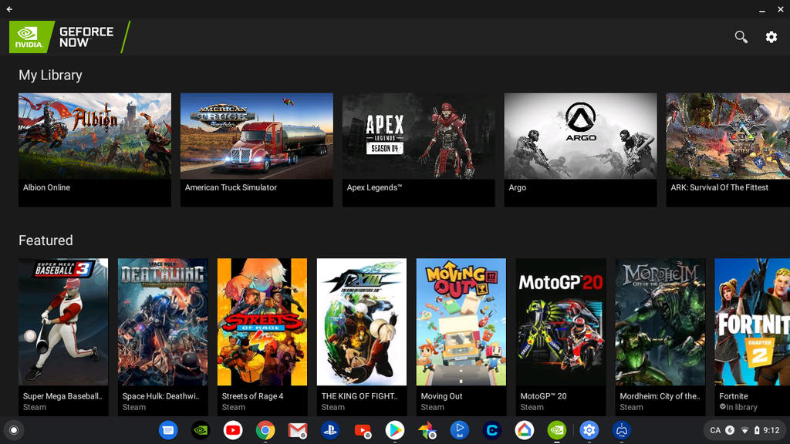Go back using the top-left arrow
This screenshot has width=790, height=444.
pyautogui.click(x=9, y=9)
